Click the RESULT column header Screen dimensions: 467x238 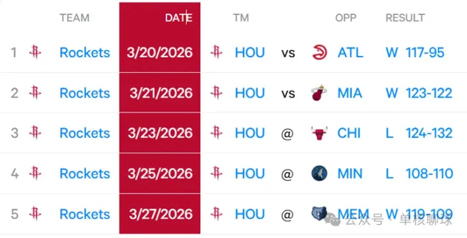(405, 18)
